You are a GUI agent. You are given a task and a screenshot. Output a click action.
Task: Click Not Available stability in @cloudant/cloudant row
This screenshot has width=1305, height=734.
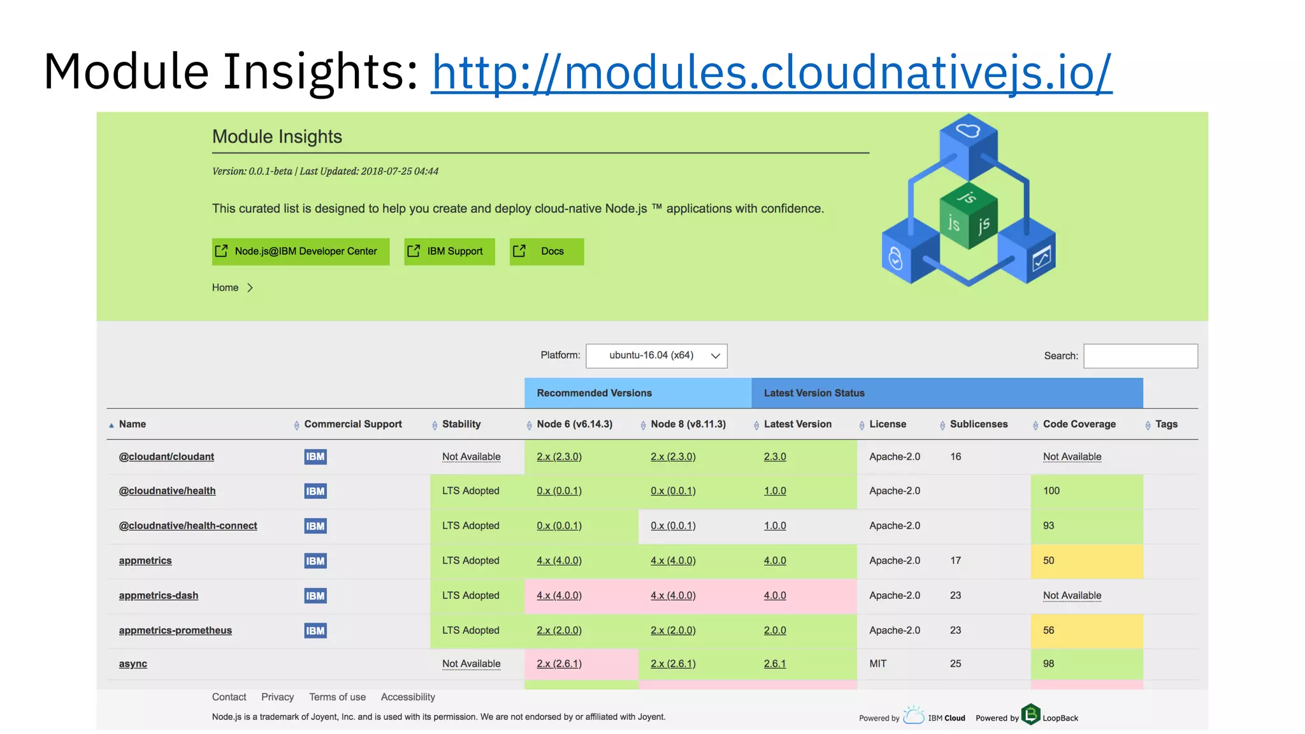point(472,457)
